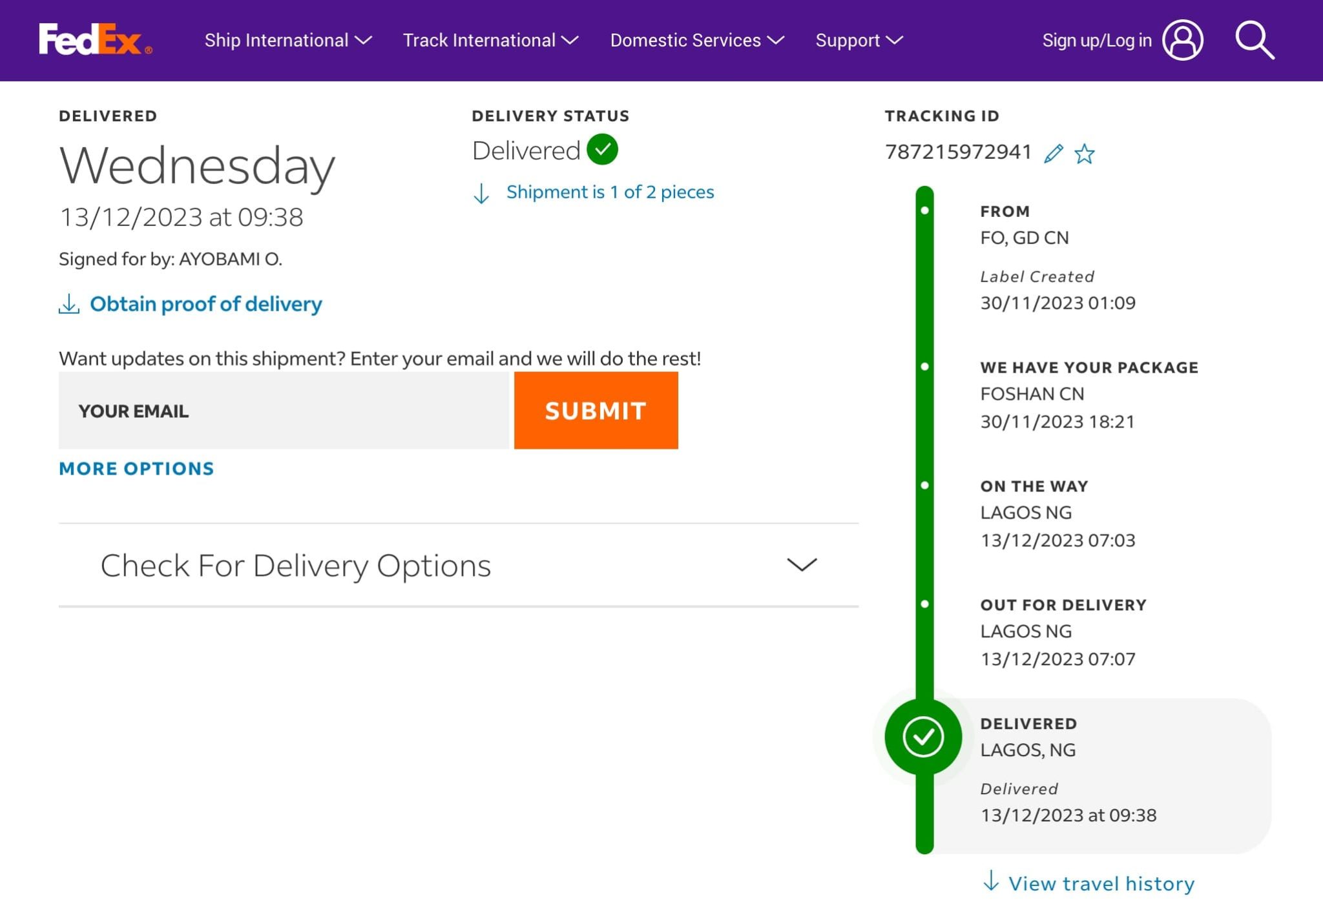Add shipment to watch list star
The height and width of the screenshot is (915, 1323).
(x=1085, y=154)
